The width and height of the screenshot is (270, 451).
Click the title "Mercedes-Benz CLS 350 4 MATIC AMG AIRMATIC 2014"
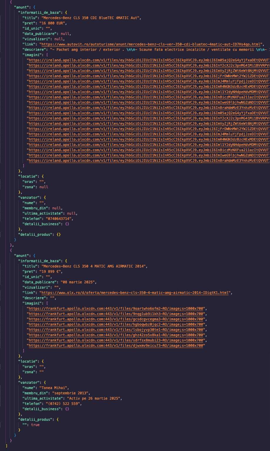tap(93, 266)
